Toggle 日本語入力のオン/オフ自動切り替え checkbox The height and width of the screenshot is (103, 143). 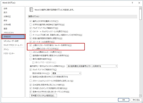click(x=31, y=88)
